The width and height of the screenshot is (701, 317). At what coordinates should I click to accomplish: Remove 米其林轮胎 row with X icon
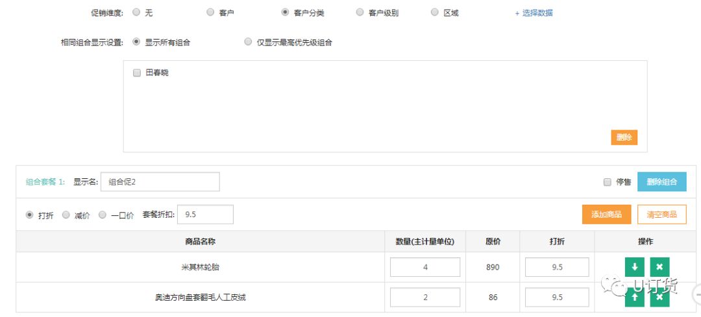(x=659, y=267)
